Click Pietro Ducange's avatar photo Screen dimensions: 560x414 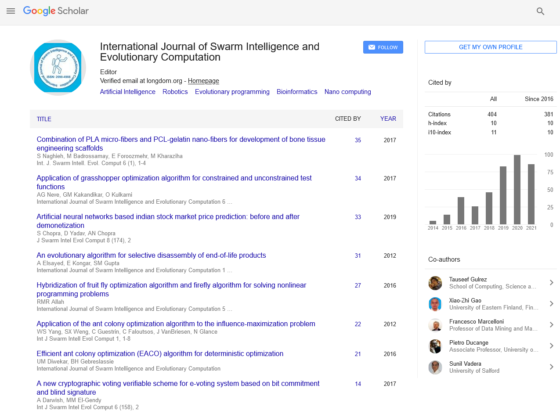click(x=435, y=346)
